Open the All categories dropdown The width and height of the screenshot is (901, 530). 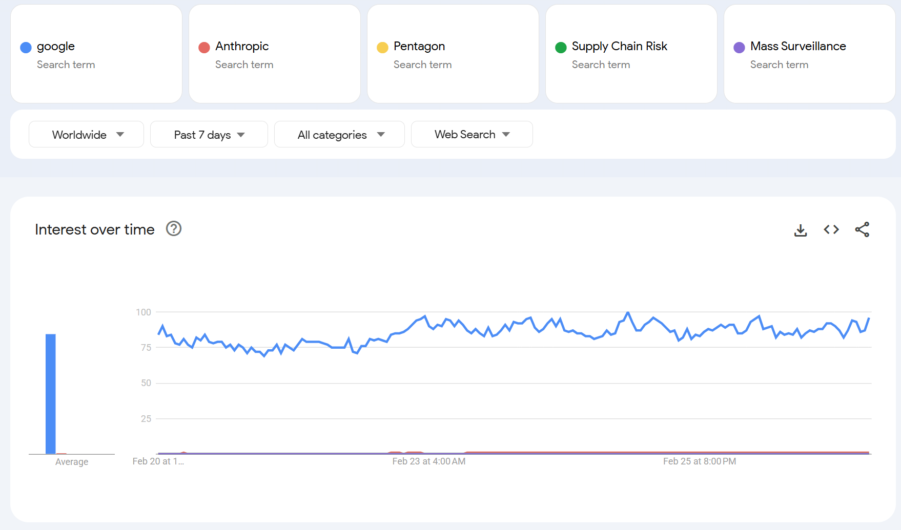(339, 135)
